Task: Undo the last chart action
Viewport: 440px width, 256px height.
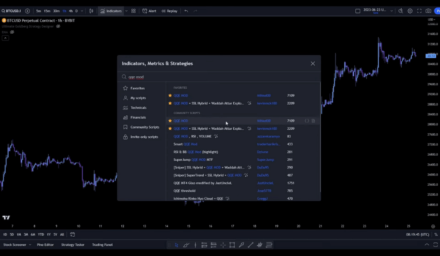Action: (x=186, y=11)
